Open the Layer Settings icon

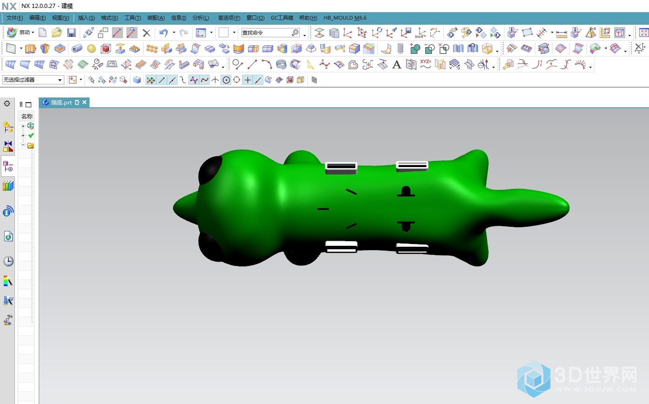[x=334, y=33]
